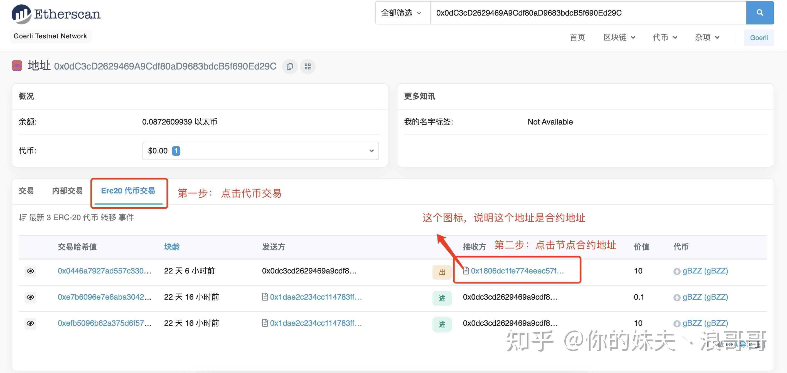Click gBZZ token icon in 0xefb5096b62a375d6f57 row
Image resolution: width=787 pixels, height=373 pixels.
pyautogui.click(x=677, y=323)
